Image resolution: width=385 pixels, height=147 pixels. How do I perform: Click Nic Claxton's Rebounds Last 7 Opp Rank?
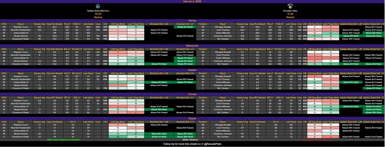(331, 64)
